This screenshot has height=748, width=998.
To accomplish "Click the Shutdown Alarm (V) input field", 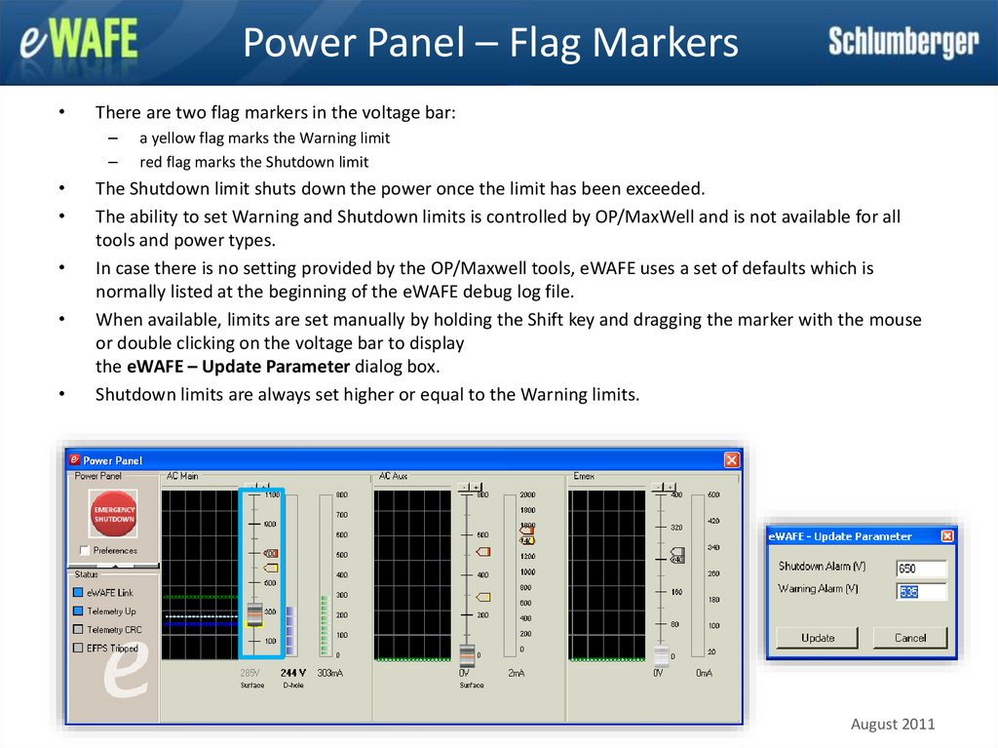I will pos(922,569).
